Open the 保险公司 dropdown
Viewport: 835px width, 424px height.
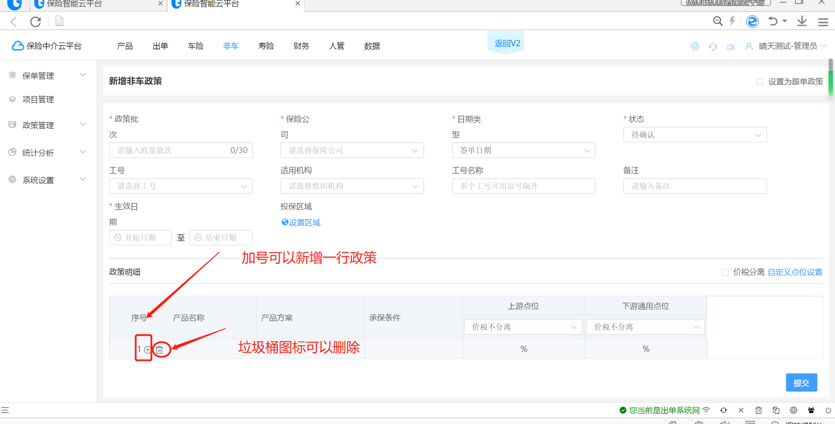(x=352, y=150)
